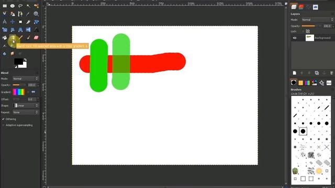
Task: Switch to the Layers dock tab
Action: tap(294, 7)
